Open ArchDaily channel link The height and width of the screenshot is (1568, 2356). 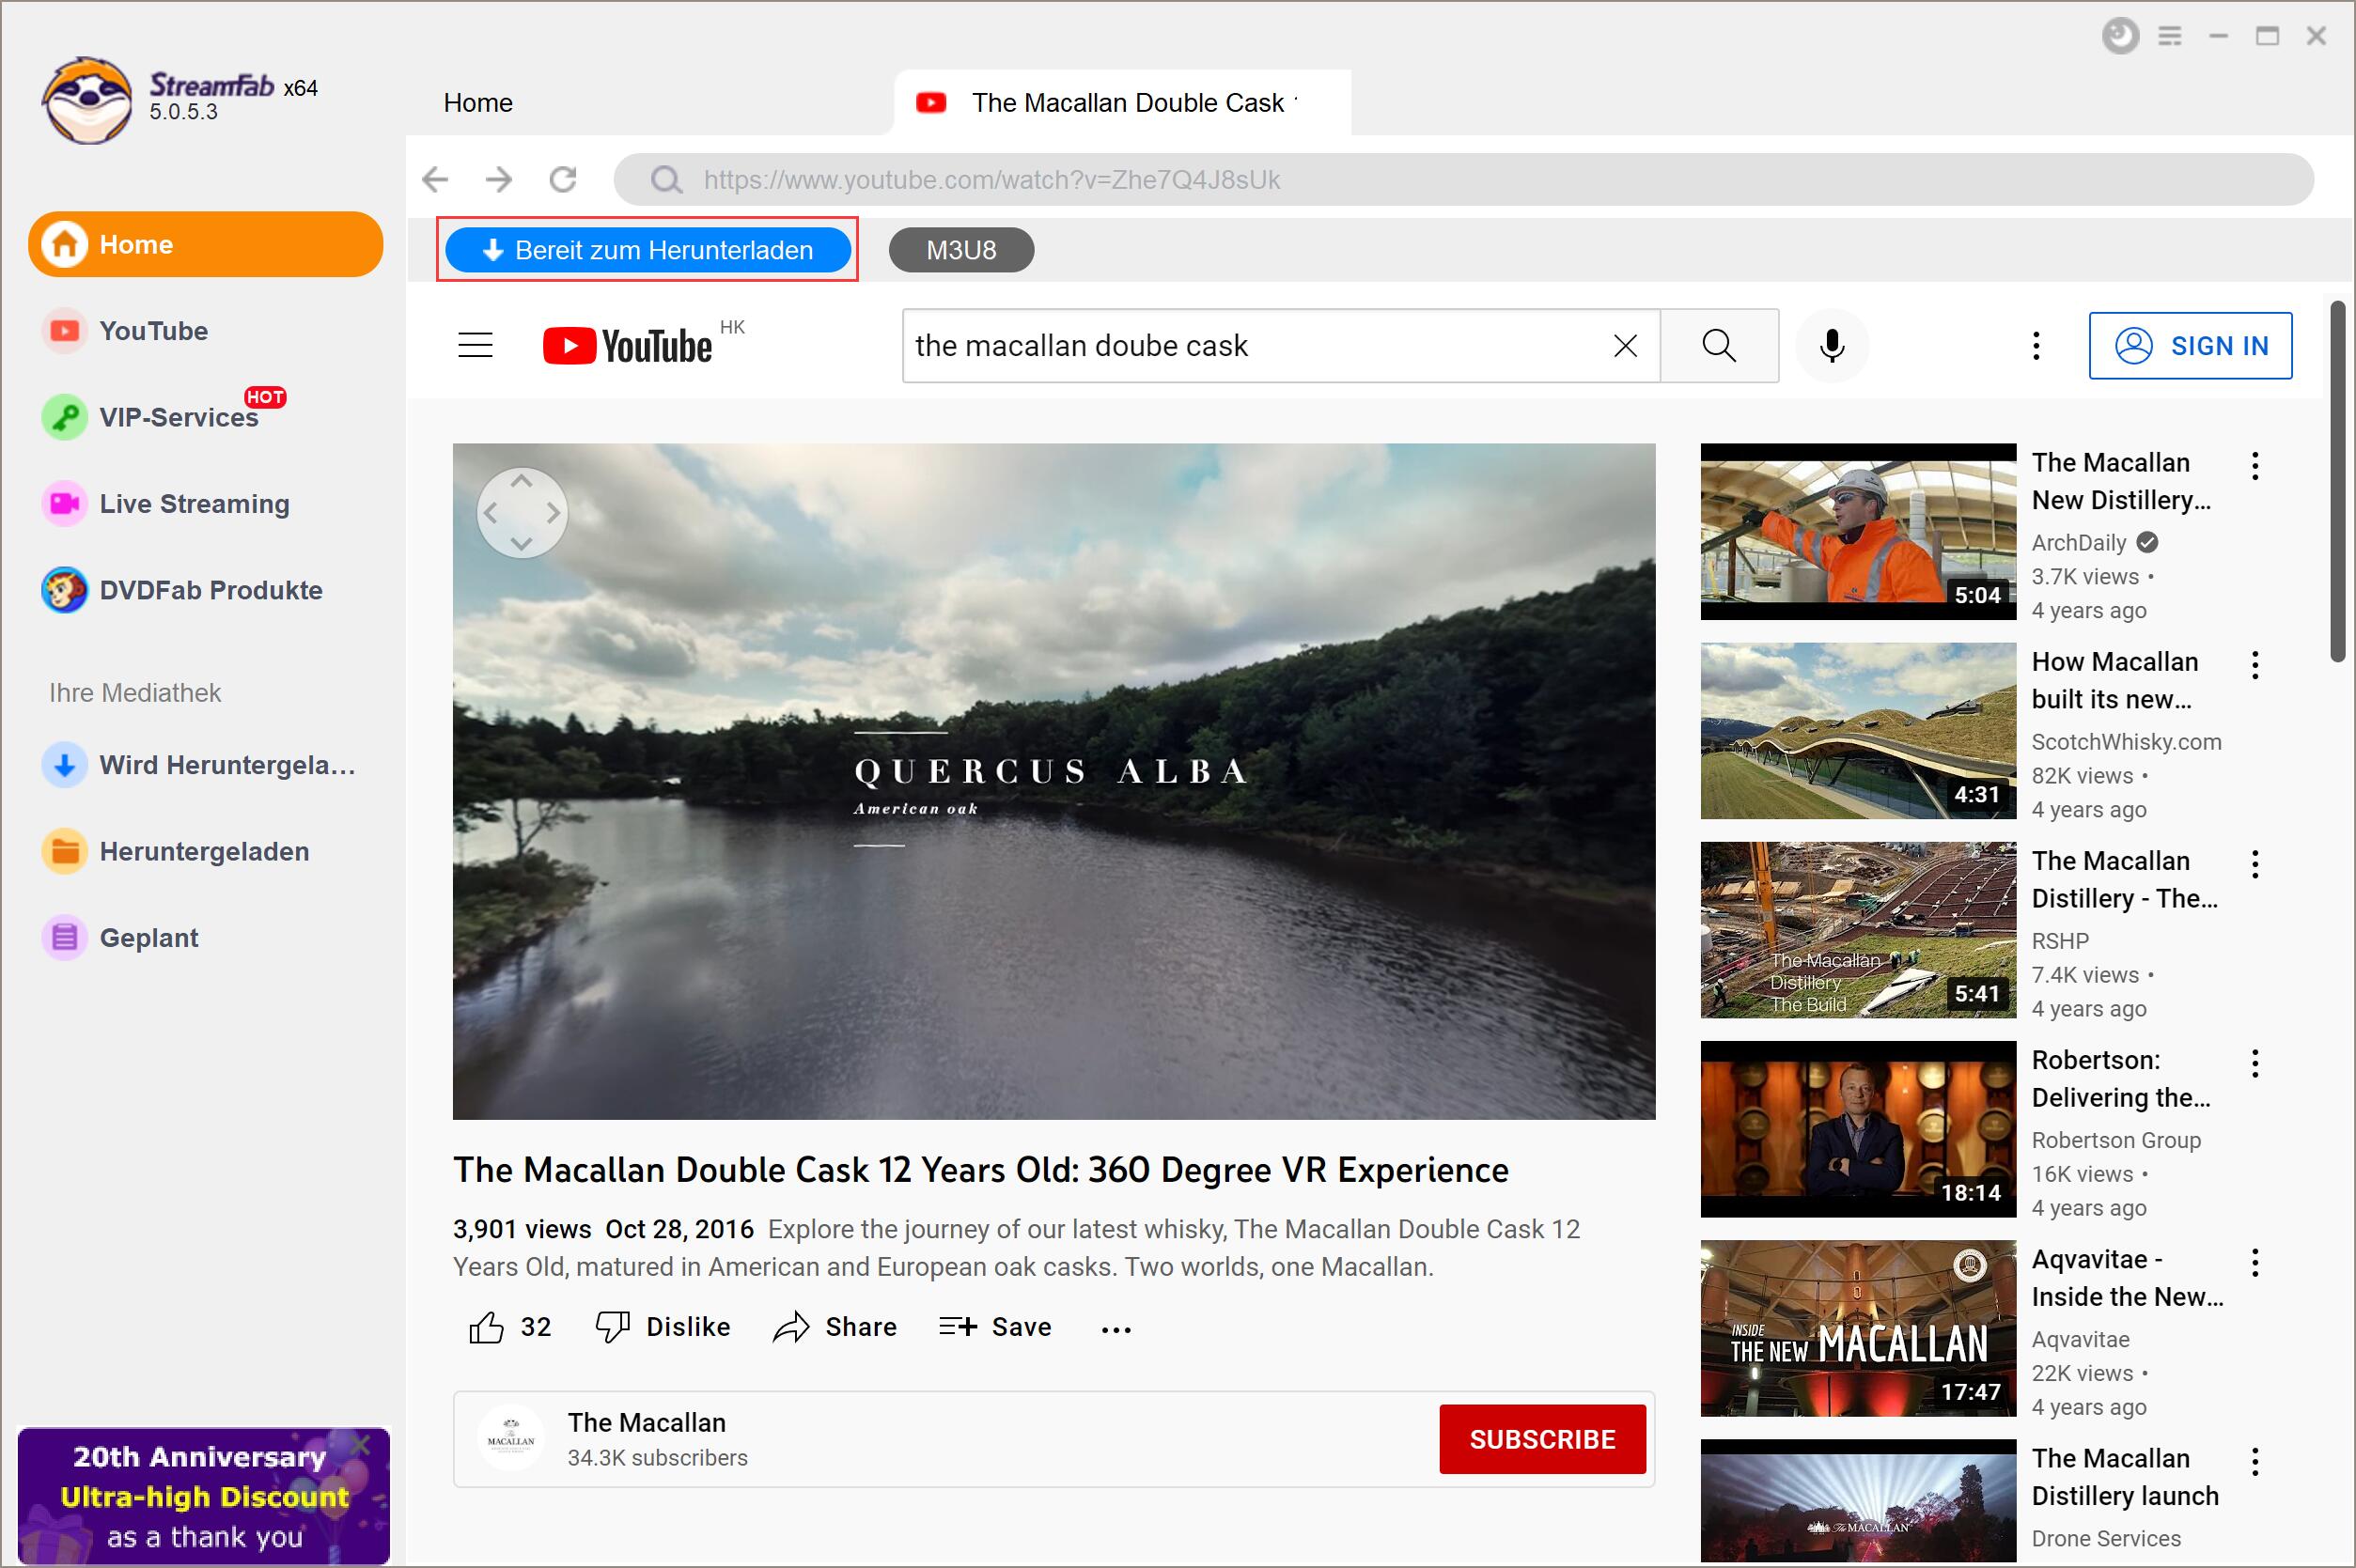pos(2079,543)
